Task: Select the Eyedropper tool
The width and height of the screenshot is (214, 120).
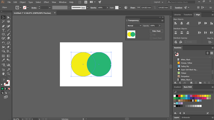Action: 3,60
